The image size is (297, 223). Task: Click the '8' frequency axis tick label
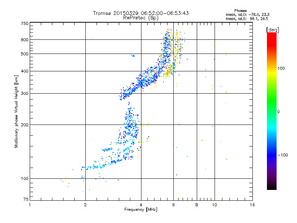point(197,205)
